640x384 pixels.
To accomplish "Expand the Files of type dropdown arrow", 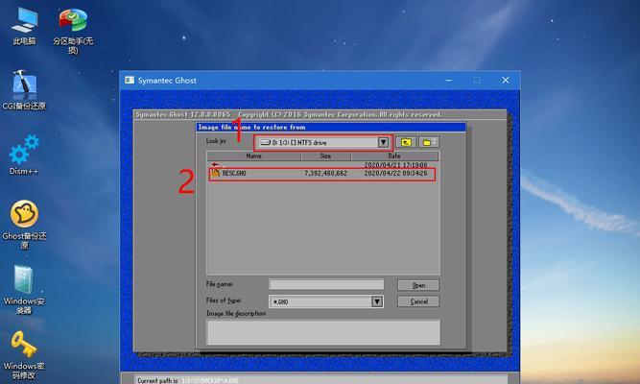I will [x=377, y=301].
